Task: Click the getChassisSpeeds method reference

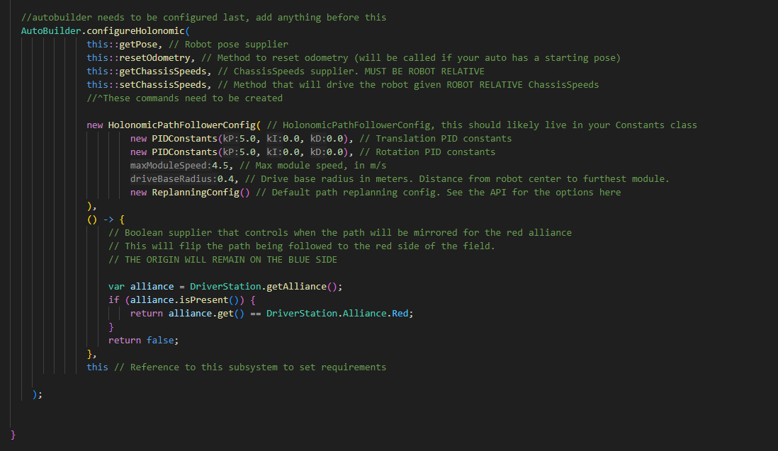Action: pos(163,71)
